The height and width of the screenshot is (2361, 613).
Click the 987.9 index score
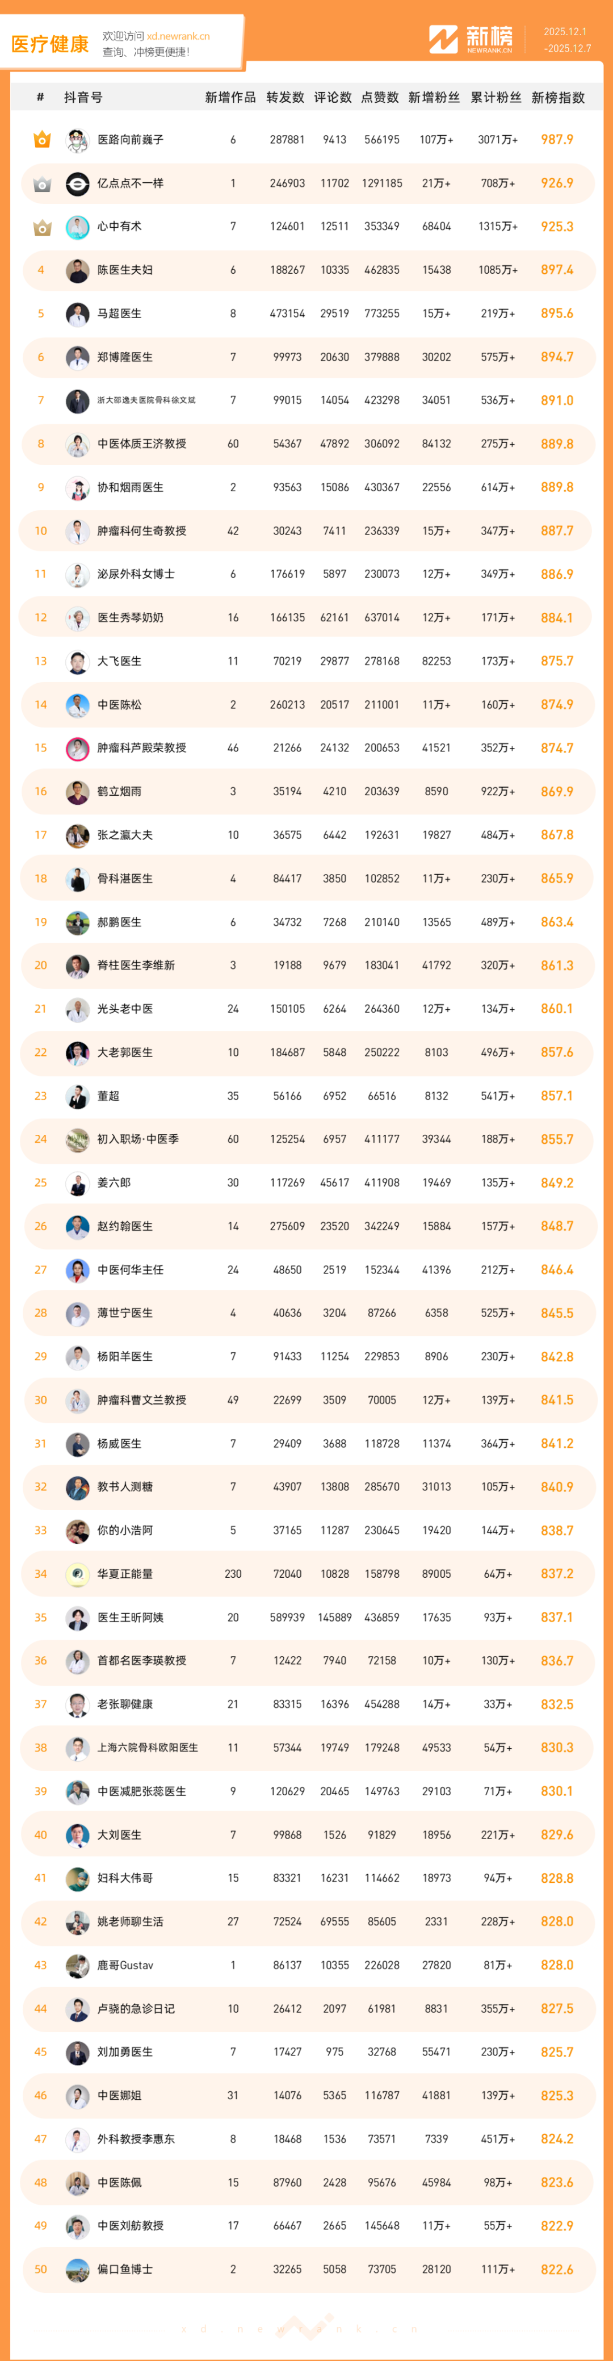point(556,139)
